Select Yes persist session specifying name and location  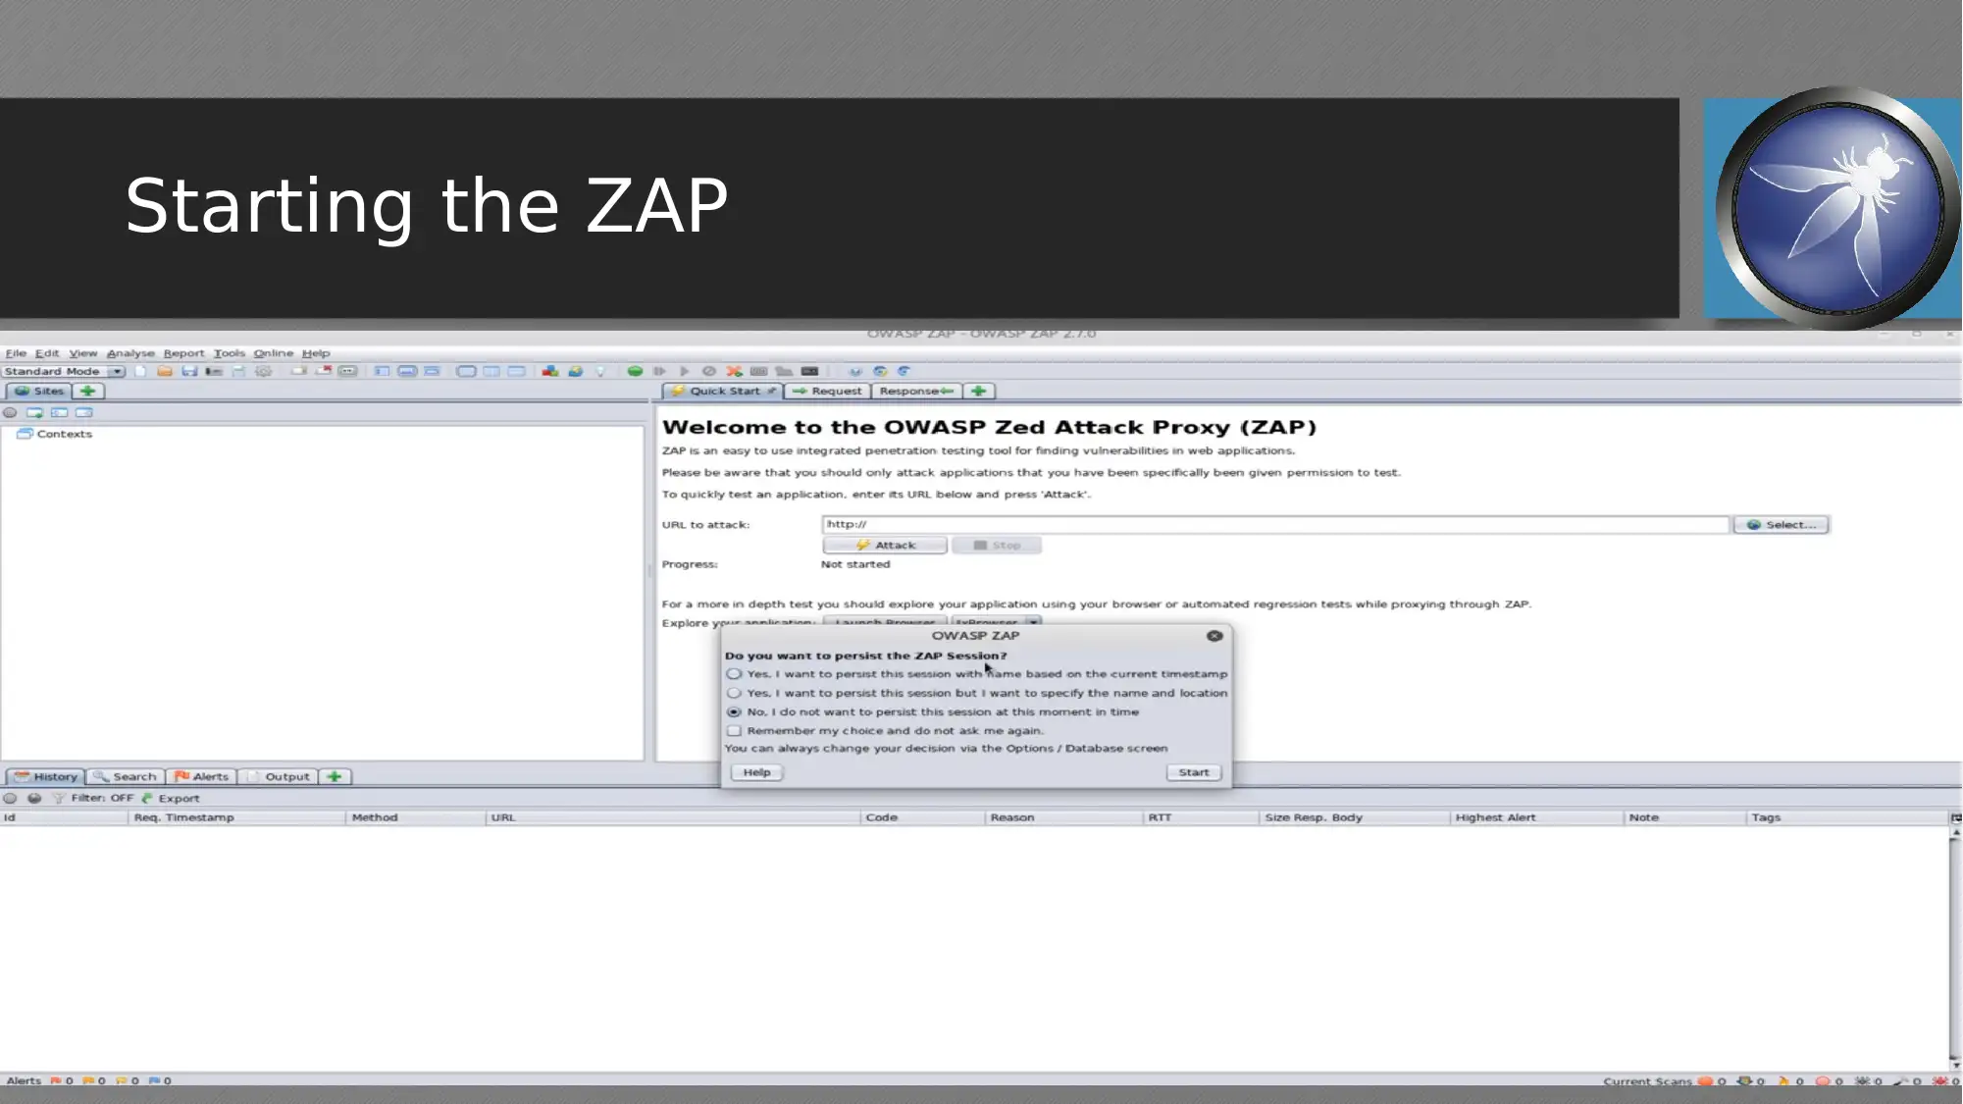[734, 693]
